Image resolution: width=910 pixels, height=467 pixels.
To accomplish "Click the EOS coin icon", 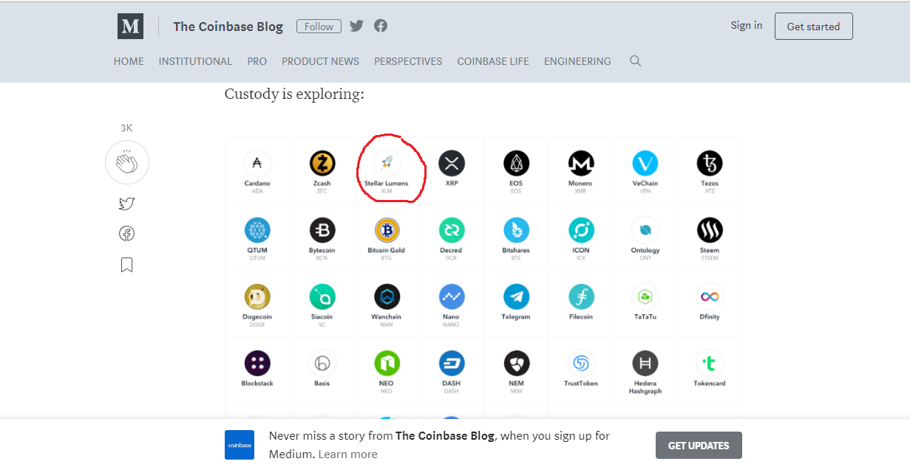I will click(x=517, y=163).
